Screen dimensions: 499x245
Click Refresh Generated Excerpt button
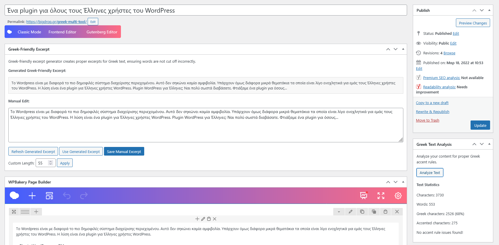click(33, 152)
